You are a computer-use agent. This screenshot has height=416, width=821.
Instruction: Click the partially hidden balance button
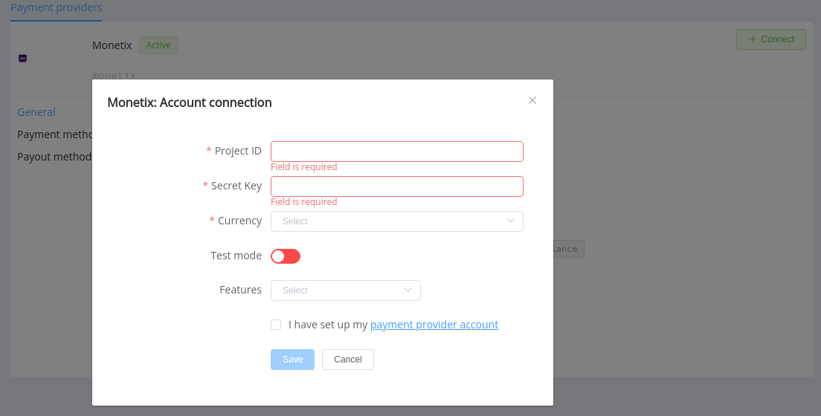[569, 249]
